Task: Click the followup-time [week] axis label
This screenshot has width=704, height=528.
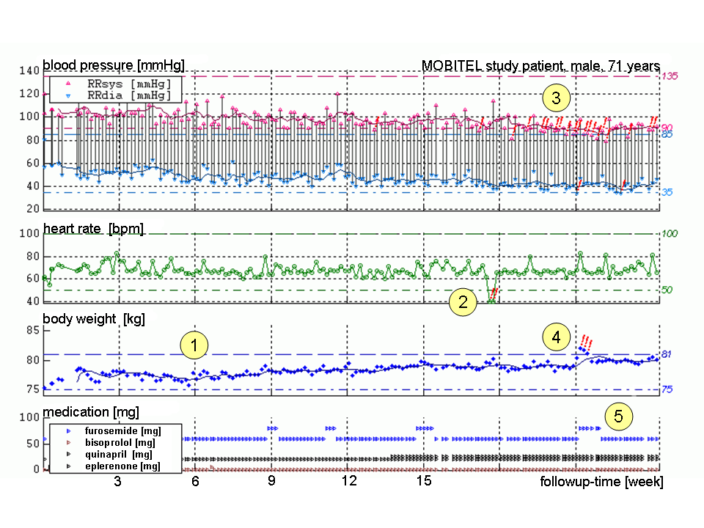Action: (x=601, y=482)
